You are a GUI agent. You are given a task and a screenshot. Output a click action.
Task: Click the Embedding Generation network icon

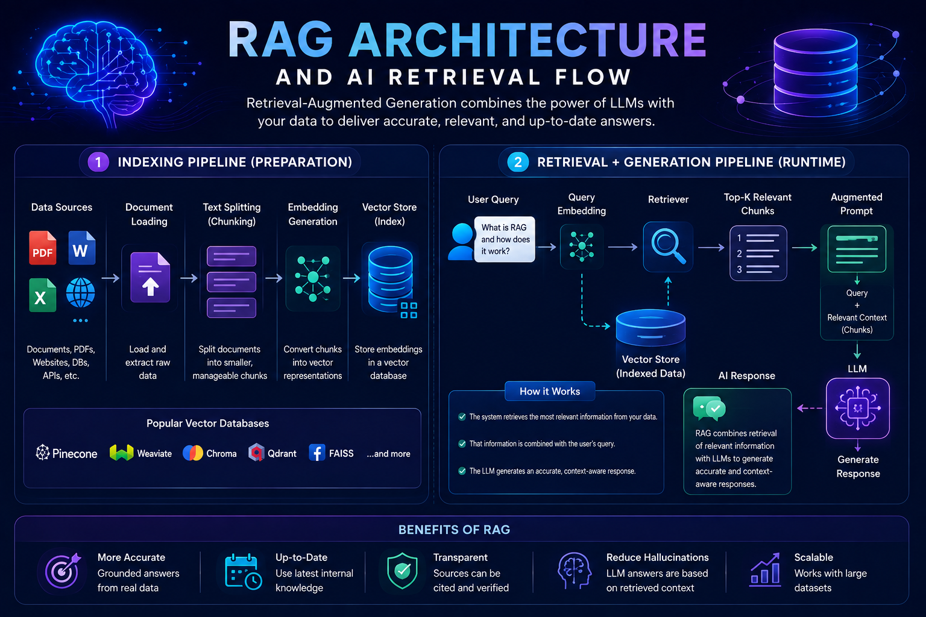click(x=312, y=278)
